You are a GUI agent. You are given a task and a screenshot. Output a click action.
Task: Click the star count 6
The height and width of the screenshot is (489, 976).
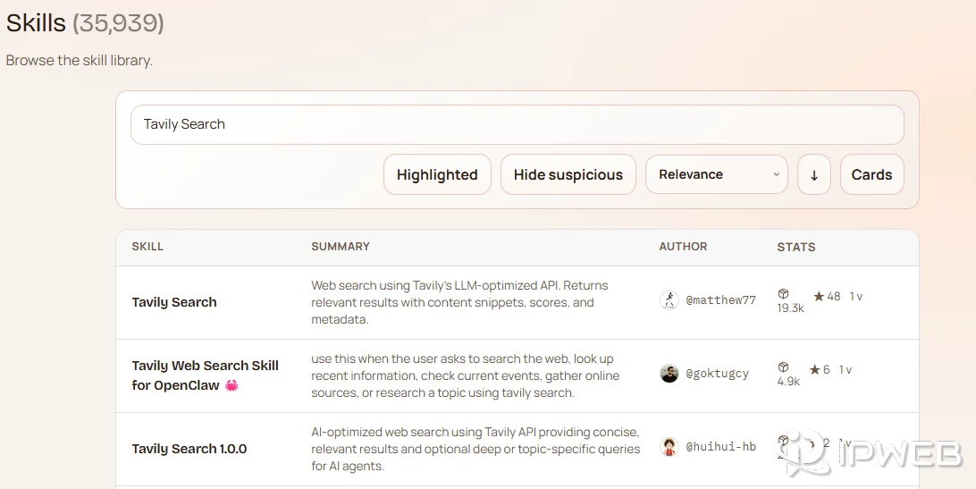[x=821, y=370]
